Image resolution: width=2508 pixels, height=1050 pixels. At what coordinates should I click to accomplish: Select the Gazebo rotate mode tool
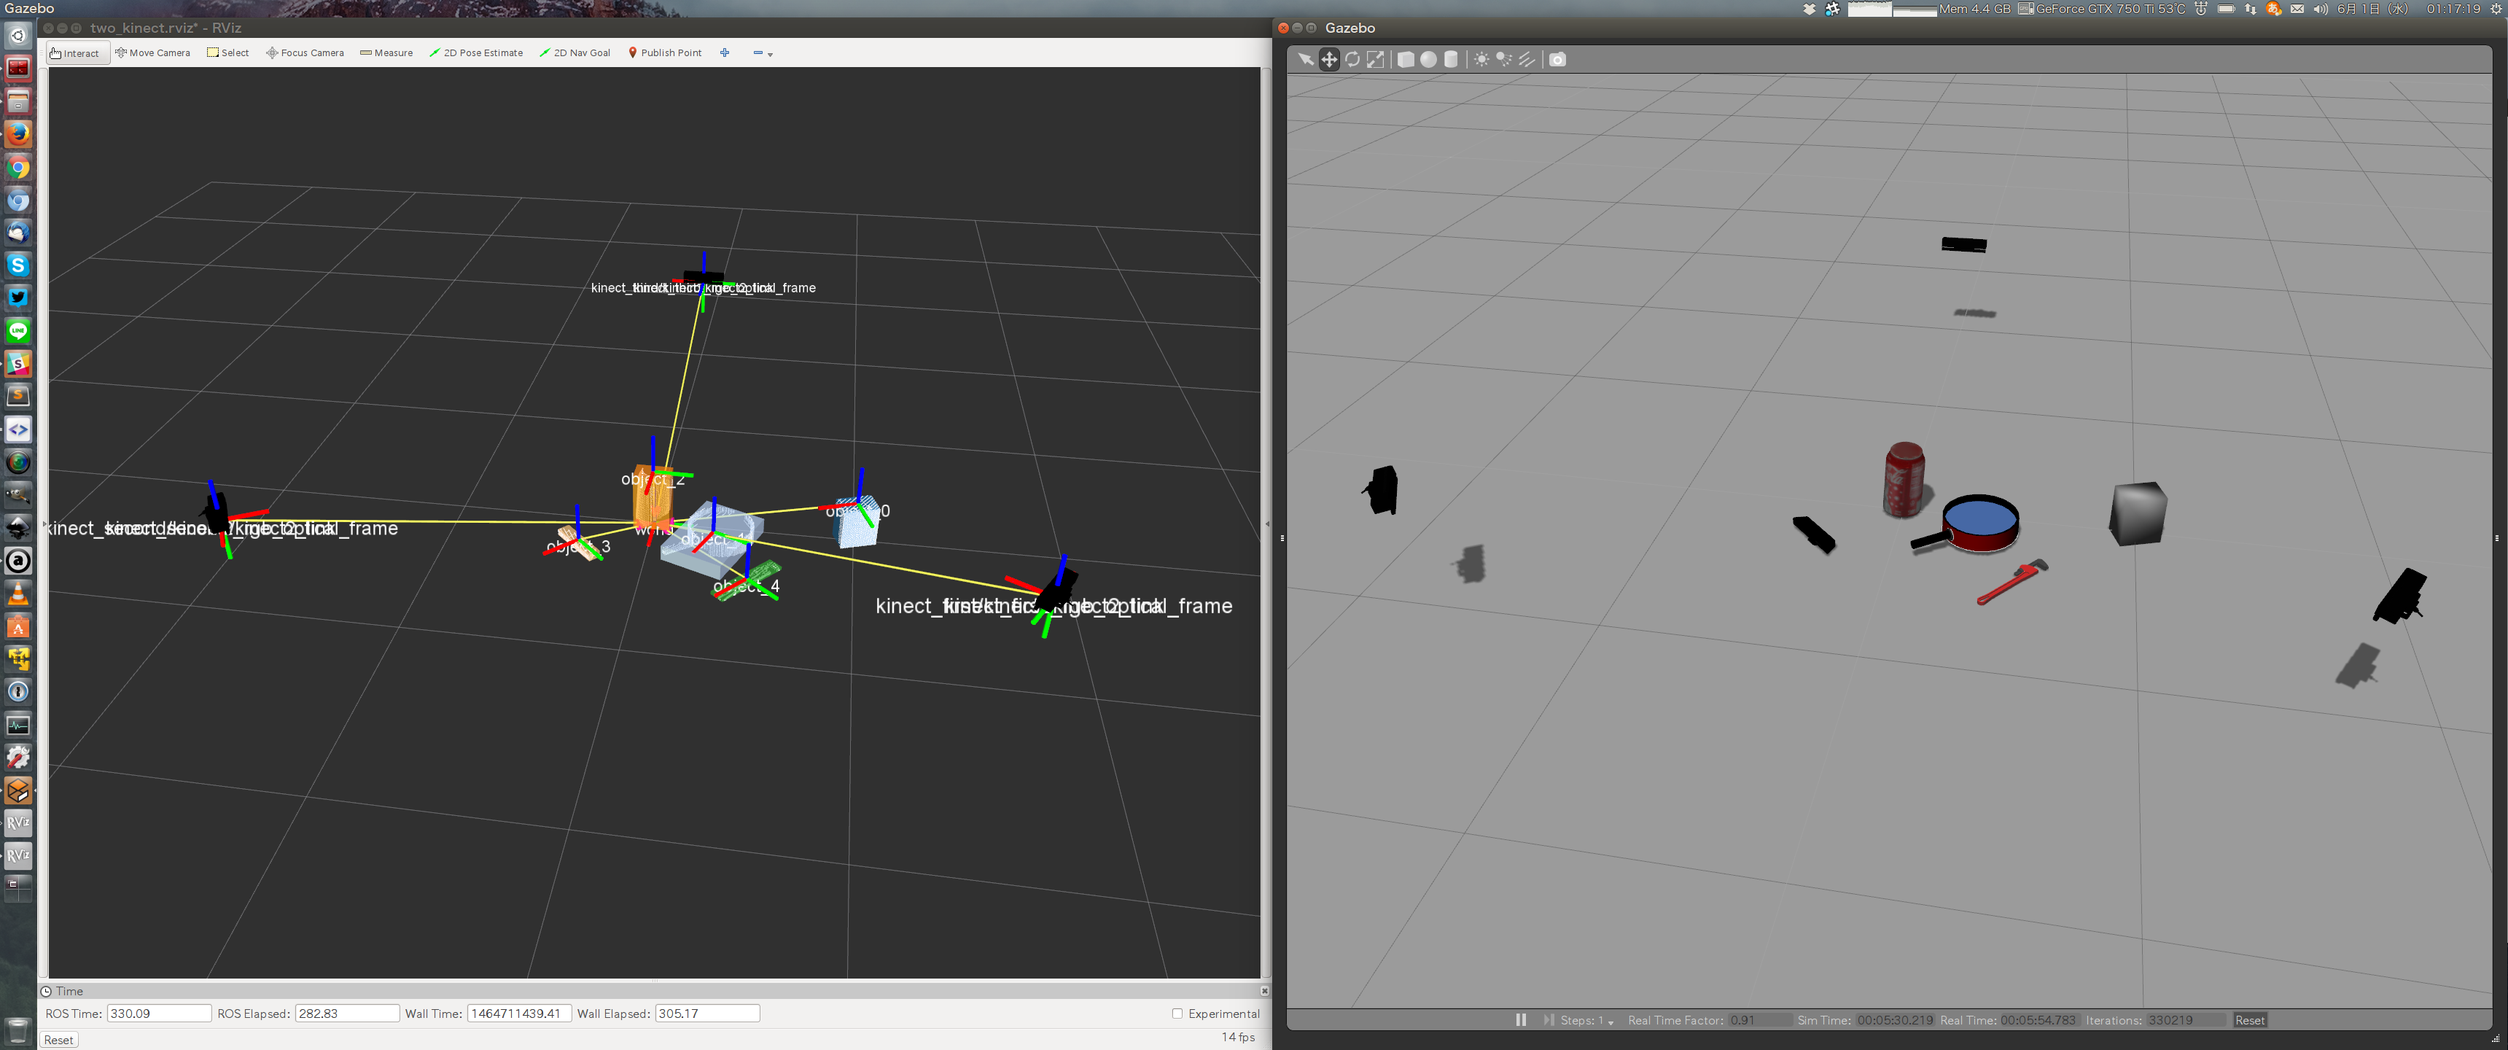pos(1352,59)
